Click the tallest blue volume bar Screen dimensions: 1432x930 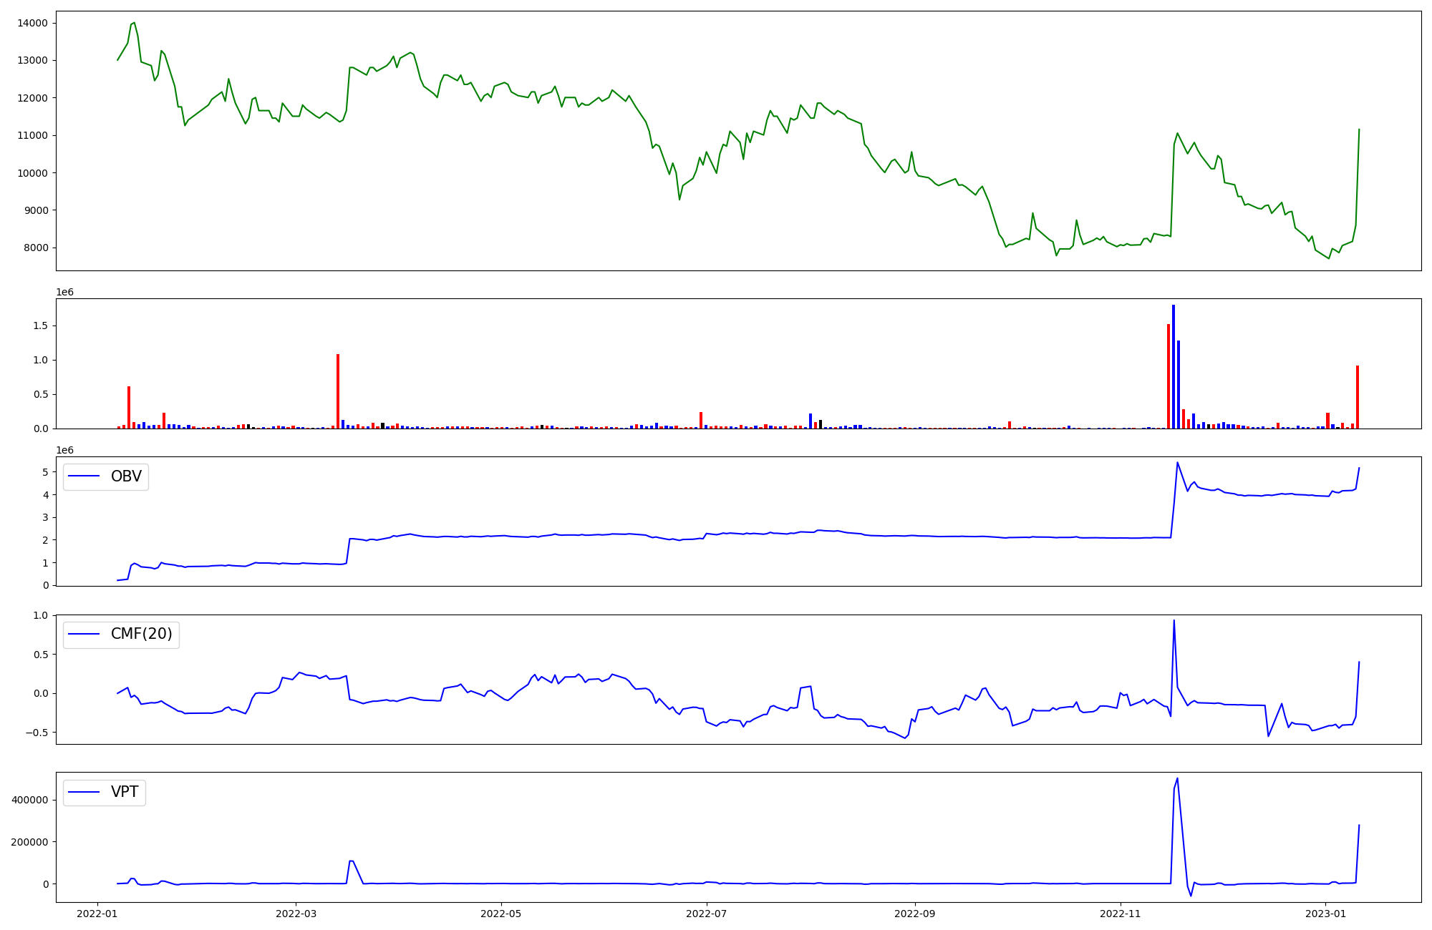point(1174,366)
